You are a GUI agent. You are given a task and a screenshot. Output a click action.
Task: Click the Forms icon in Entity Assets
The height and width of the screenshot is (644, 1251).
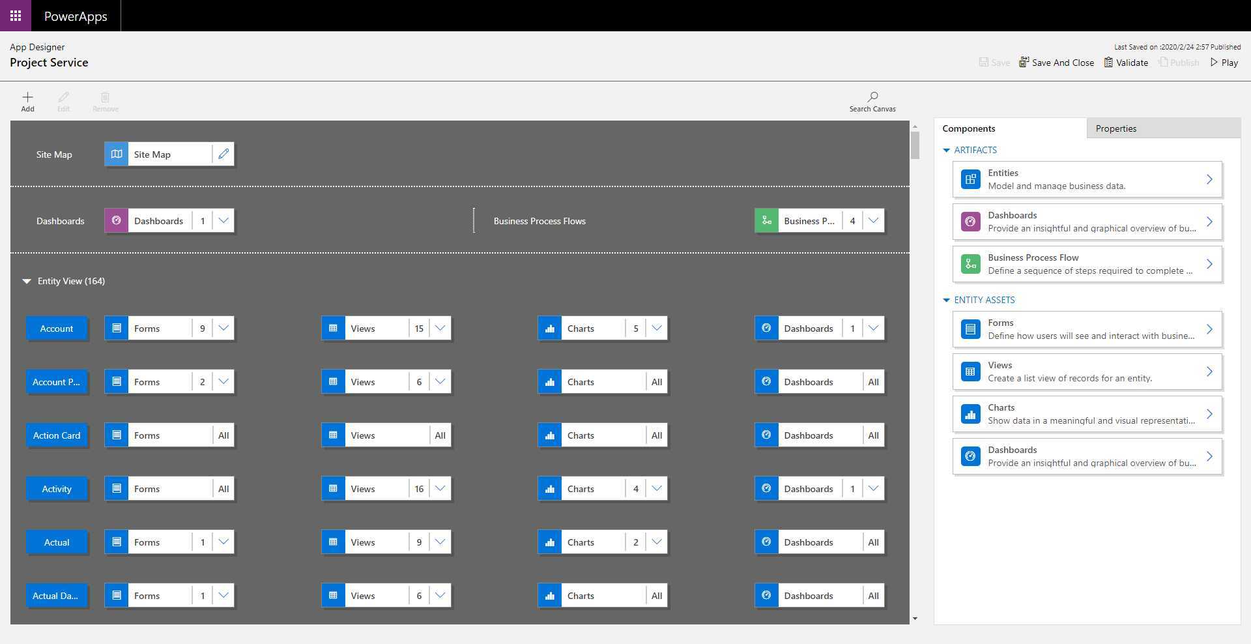[x=971, y=329]
